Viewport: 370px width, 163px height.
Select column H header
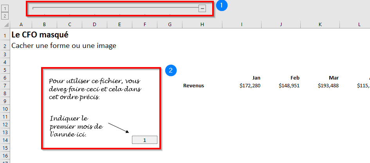202,25
